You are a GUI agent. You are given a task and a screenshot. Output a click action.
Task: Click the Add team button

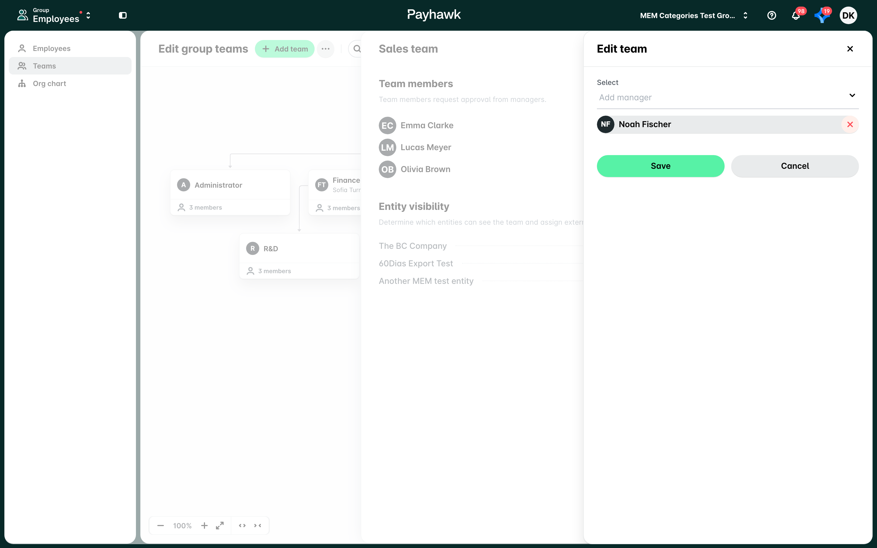pos(285,48)
